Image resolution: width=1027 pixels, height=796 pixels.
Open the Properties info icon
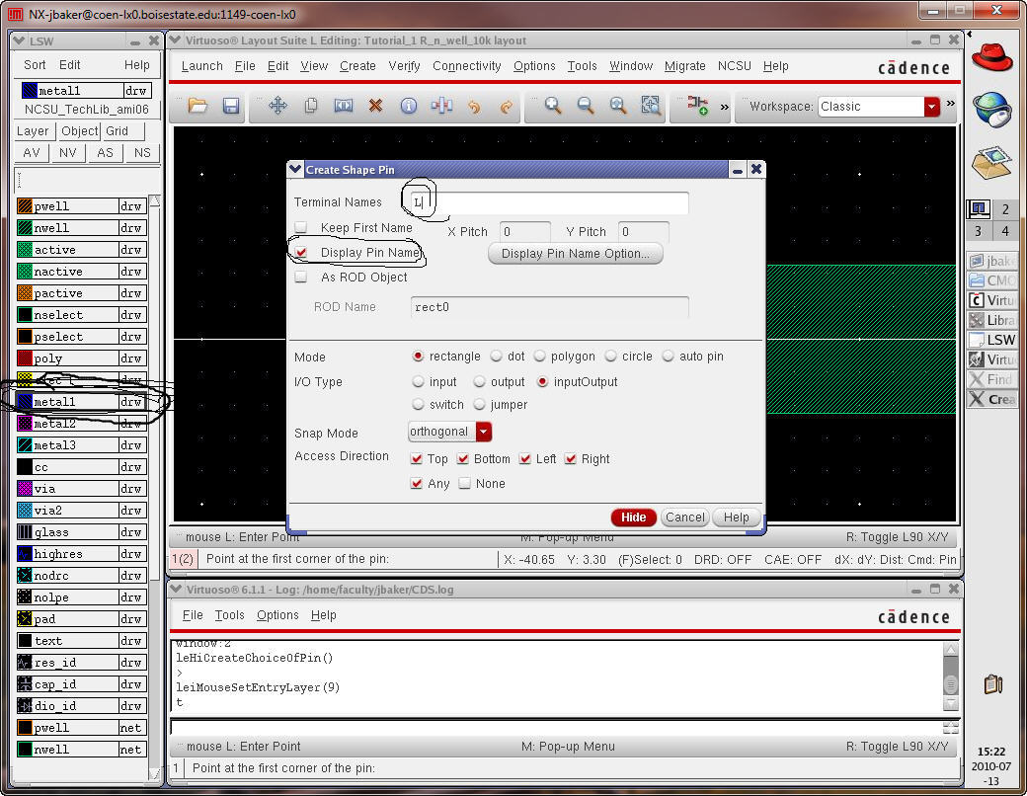(408, 107)
